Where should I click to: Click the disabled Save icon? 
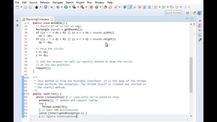pos(25,7)
